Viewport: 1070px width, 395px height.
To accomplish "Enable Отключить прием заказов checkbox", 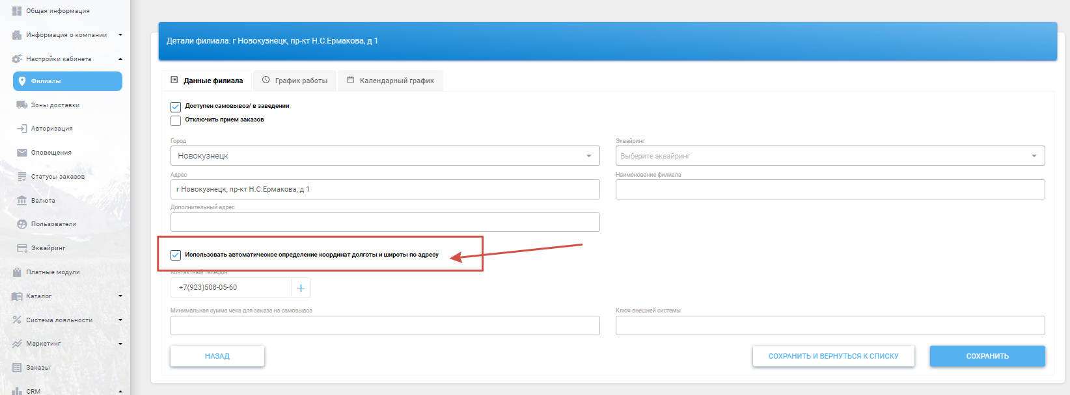I will click(176, 120).
